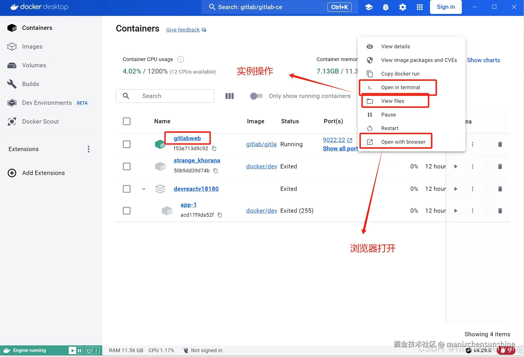Choose View image packages and CVEs
This screenshot has height=357, width=524.
click(x=412, y=60)
